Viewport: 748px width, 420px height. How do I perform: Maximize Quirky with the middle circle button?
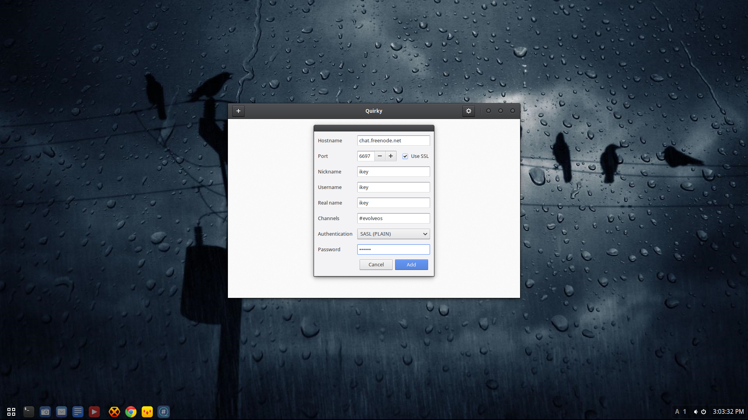tap(501, 111)
